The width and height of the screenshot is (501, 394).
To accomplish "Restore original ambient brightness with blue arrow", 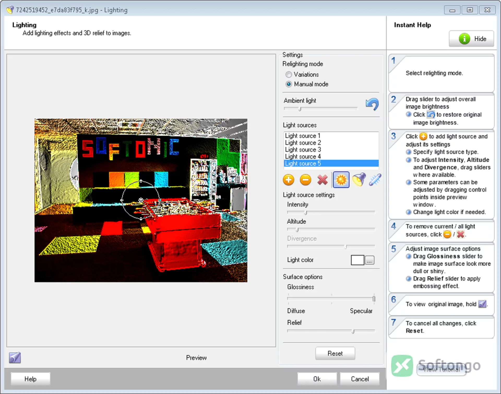I will pos(372,104).
